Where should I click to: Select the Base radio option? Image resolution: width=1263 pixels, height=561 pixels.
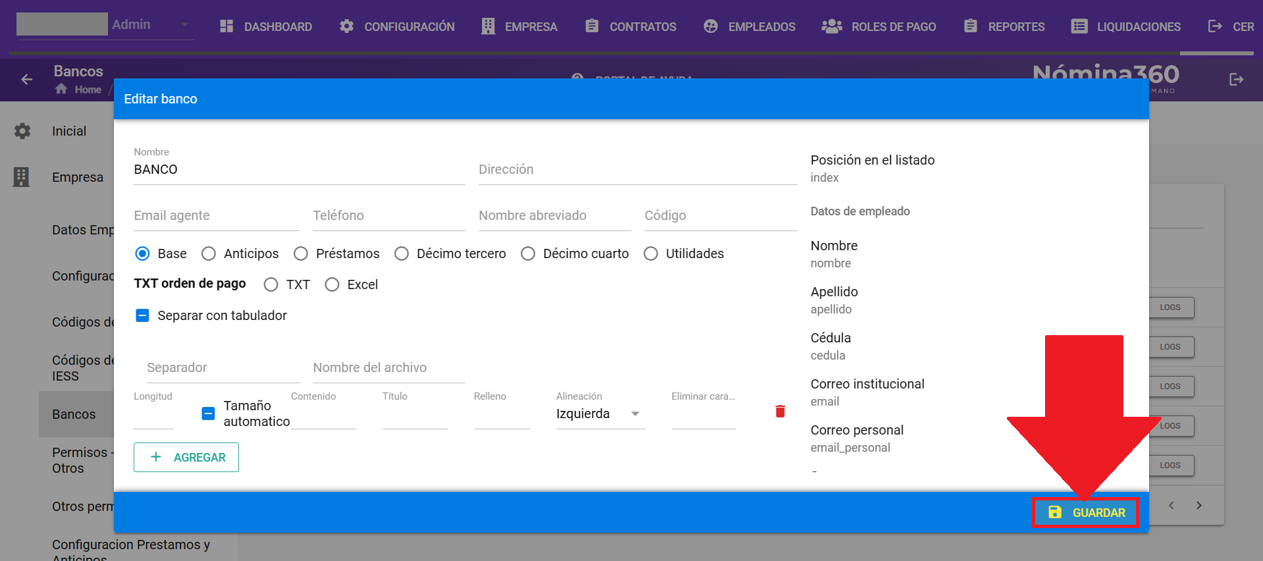pos(142,254)
